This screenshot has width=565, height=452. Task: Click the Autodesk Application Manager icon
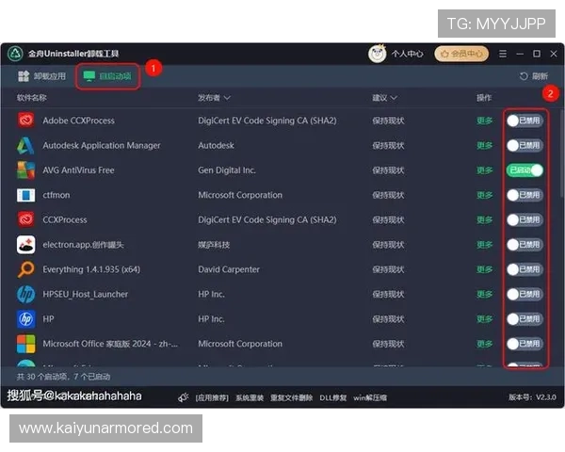26,145
